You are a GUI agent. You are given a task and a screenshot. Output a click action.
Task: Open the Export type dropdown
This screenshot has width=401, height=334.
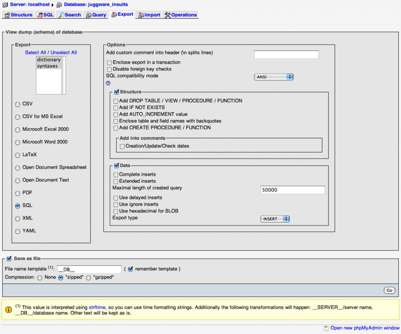pyautogui.click(x=275, y=219)
